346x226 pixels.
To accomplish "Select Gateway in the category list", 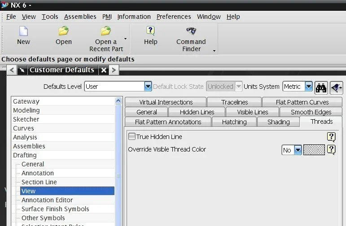I will (63, 101).
